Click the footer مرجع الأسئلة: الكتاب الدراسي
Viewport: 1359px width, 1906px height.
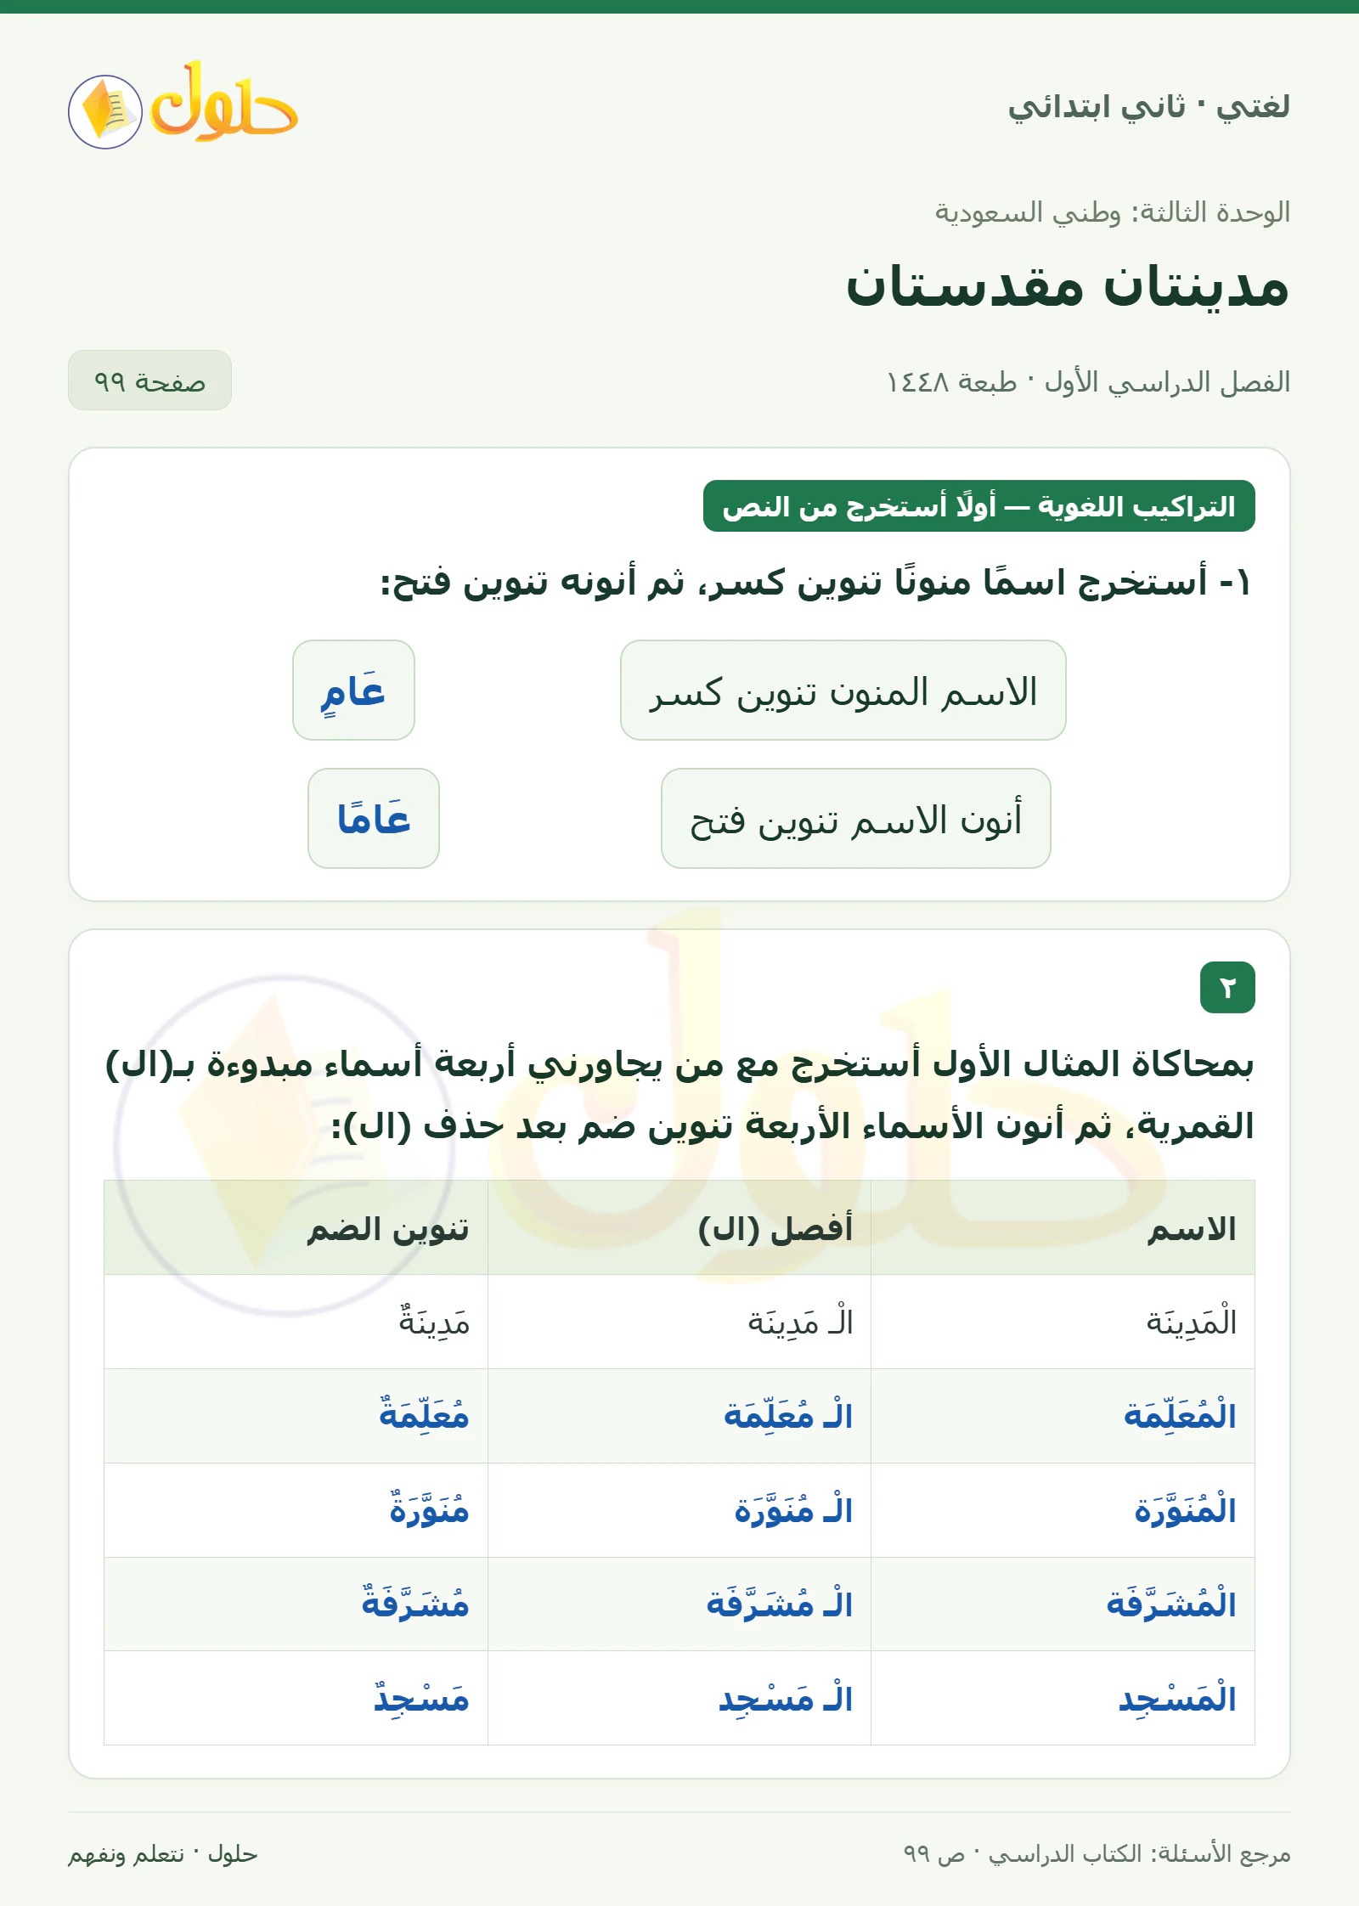pyautogui.click(x=1097, y=1854)
